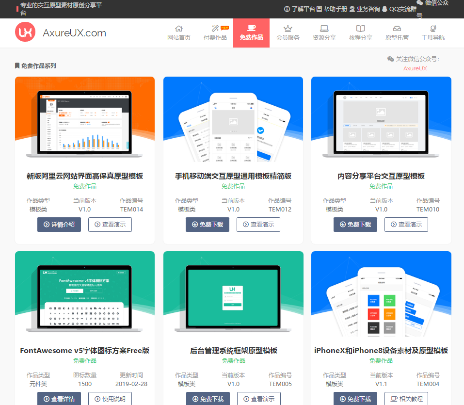Viewport: 464px width, 405px height.
Task: Click 查看演示 button for TEM012
Action: coord(258,225)
